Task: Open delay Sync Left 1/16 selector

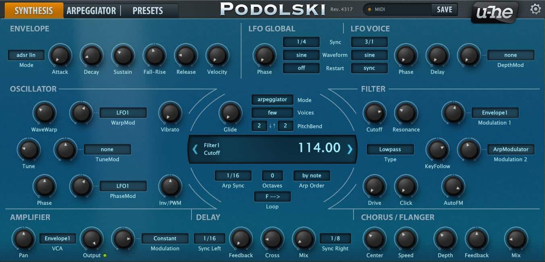Action: point(210,239)
